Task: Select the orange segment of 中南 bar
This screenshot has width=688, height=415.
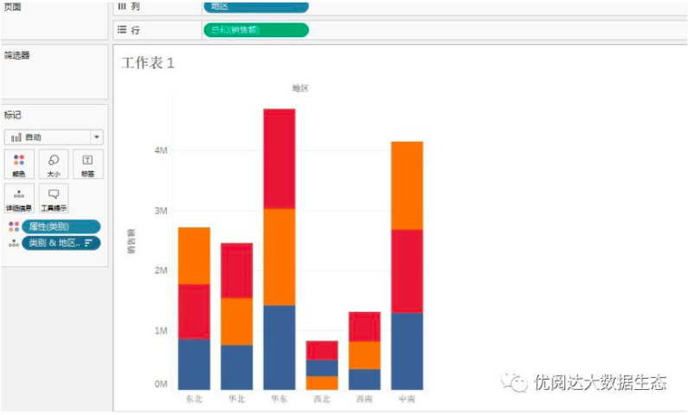Action: [407, 185]
